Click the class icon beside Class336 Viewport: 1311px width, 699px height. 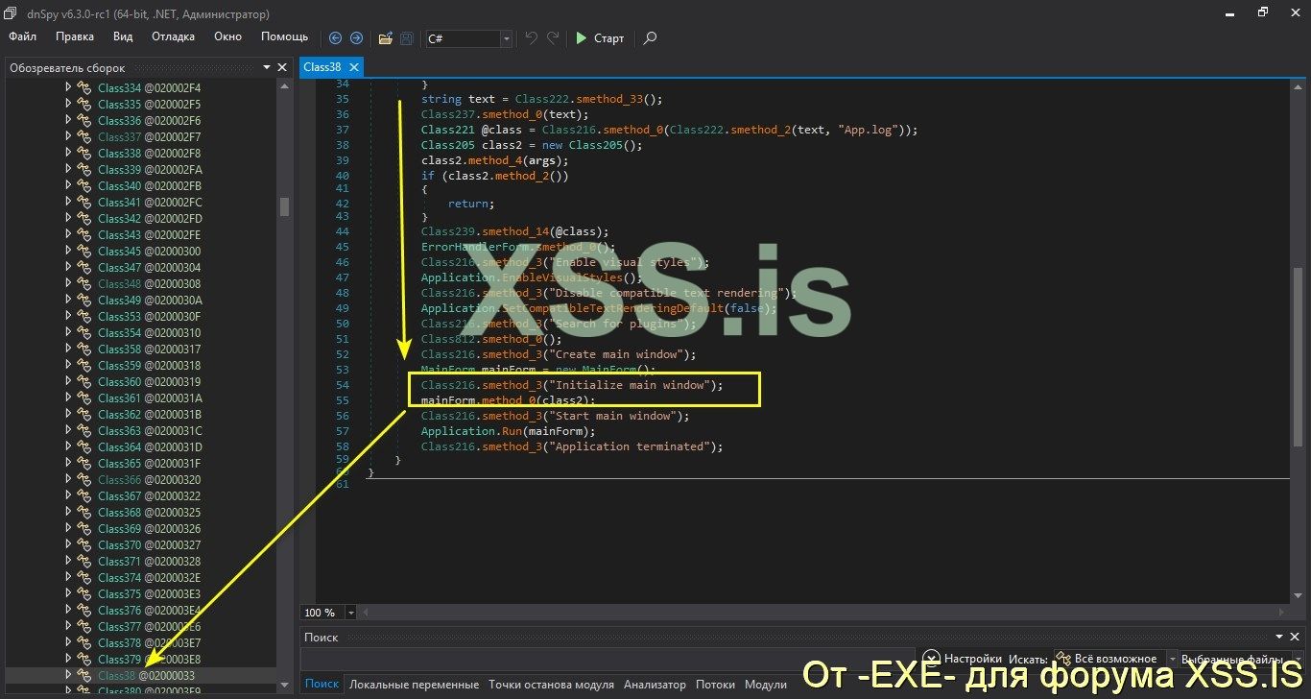[x=84, y=120]
